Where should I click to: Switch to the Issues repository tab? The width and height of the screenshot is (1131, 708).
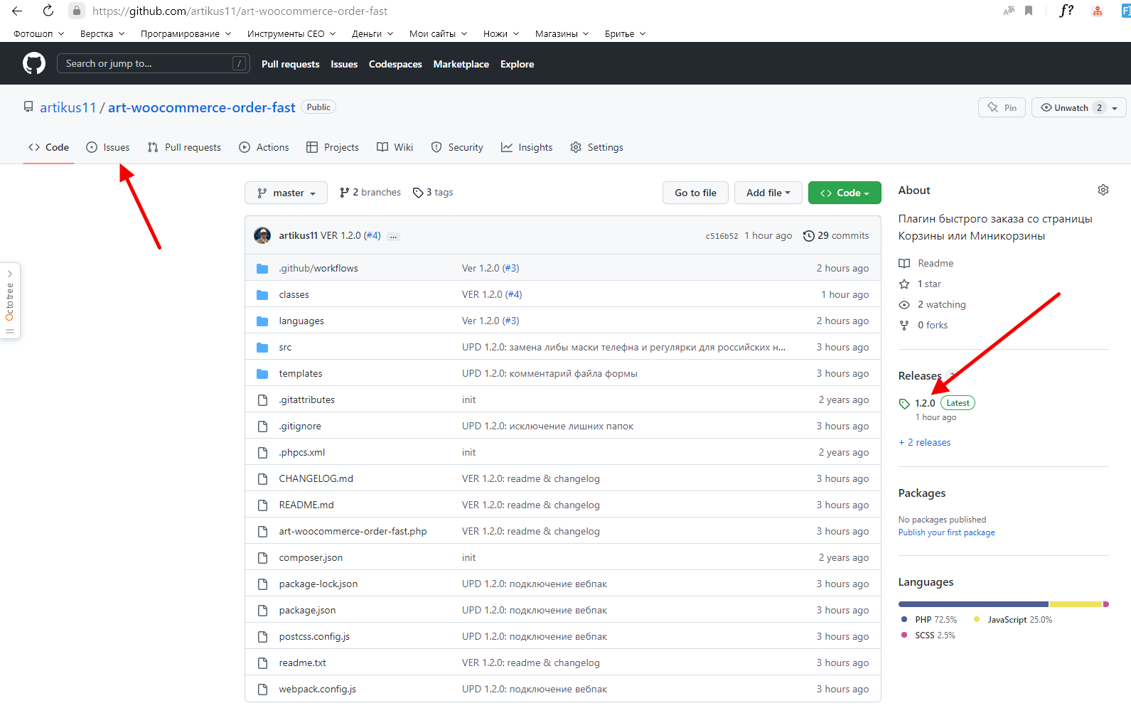108,147
